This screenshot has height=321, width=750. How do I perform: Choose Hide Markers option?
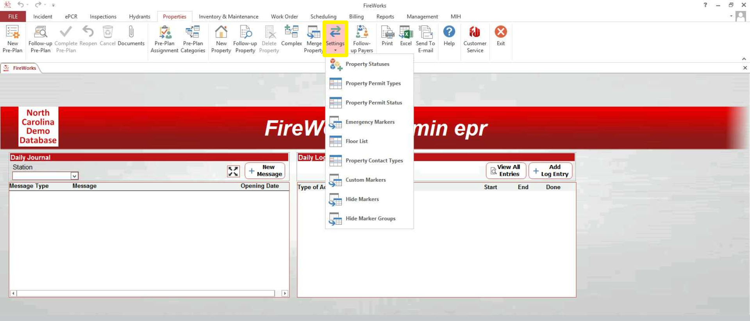[369, 199]
